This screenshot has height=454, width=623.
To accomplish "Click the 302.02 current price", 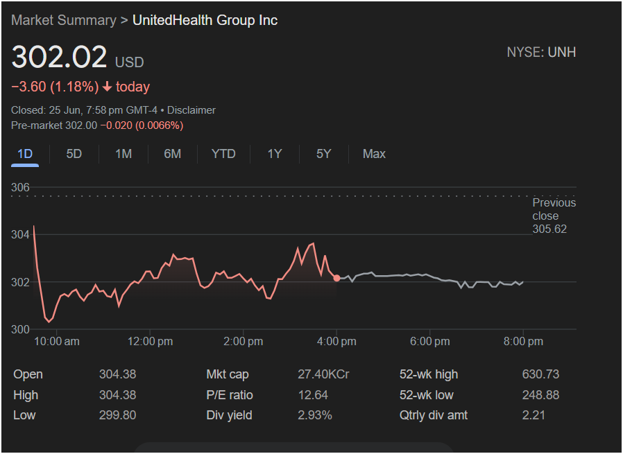I will point(59,56).
